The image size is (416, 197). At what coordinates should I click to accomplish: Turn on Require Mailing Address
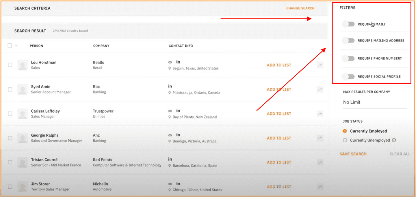[x=348, y=40]
